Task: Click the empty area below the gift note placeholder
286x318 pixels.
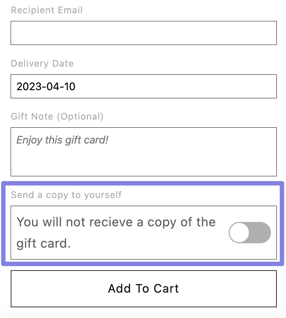Action: (x=143, y=162)
